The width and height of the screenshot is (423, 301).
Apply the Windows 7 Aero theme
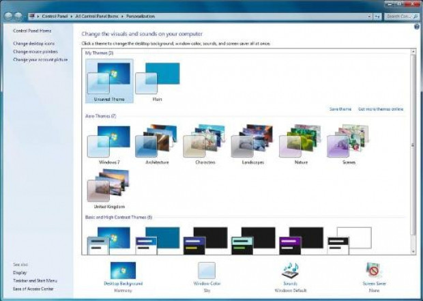pos(109,145)
